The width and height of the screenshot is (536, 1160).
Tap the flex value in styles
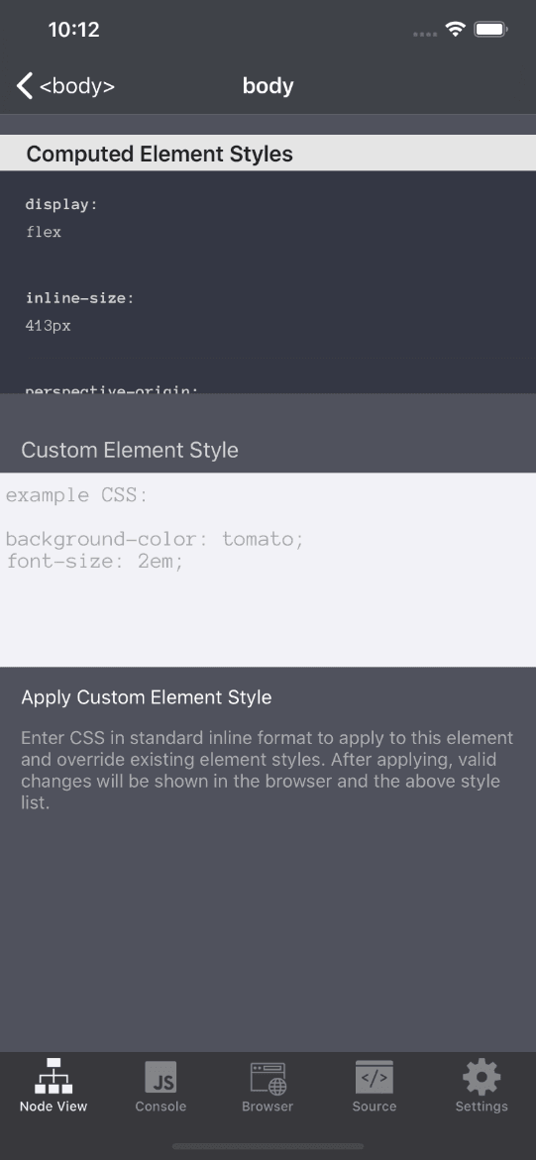[x=44, y=232]
